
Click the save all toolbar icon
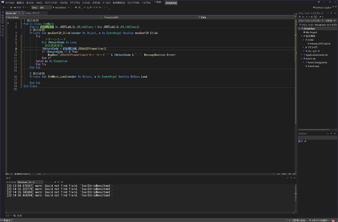coord(19,7)
